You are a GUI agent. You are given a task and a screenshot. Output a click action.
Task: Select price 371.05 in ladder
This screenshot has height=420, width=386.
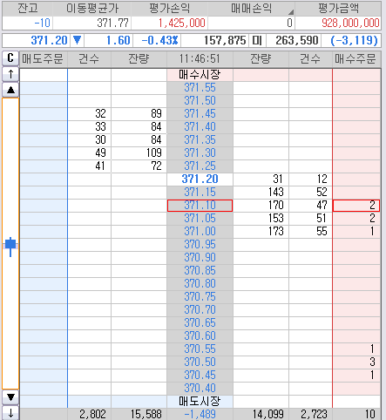tap(200, 219)
